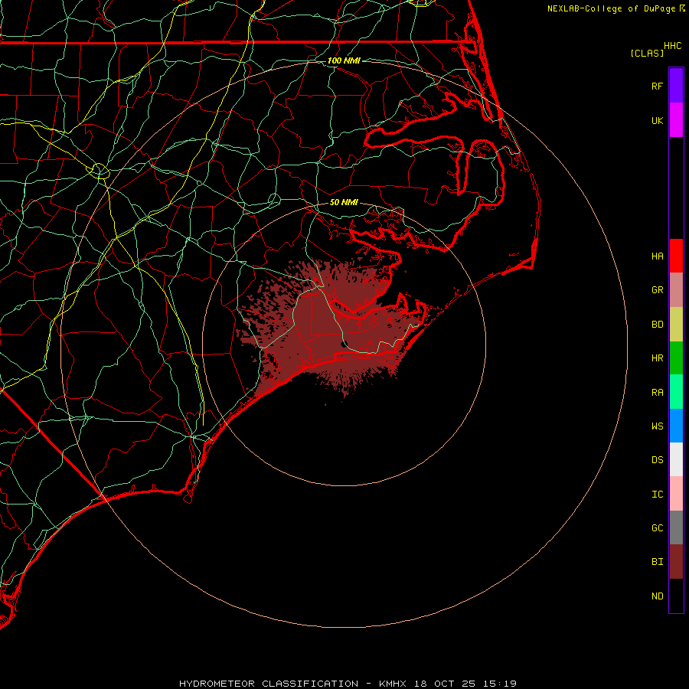Click the 50 NMI range ring label
689x689 pixels.
[x=344, y=202]
